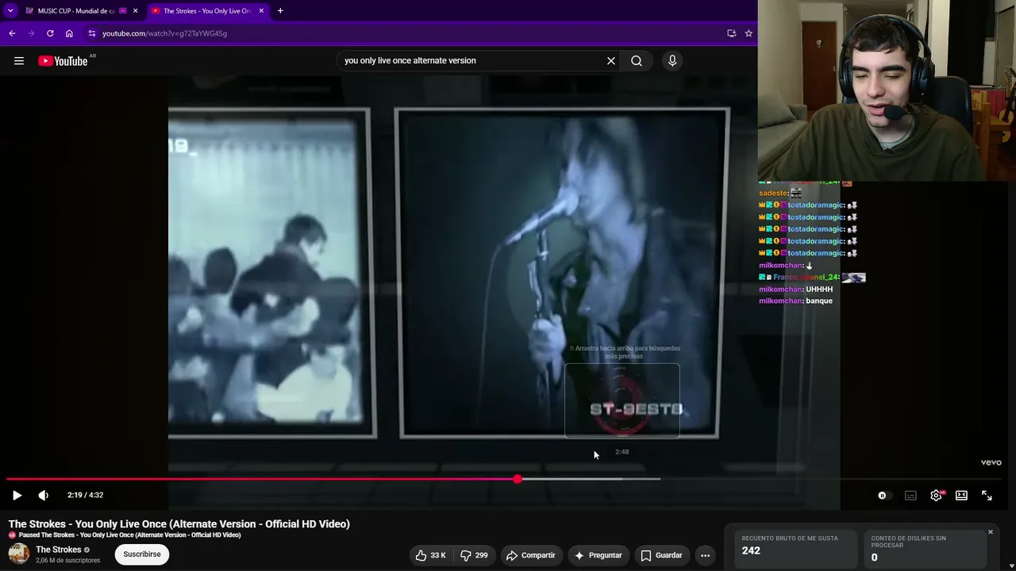Open the Compartir share dialog
Screen dimensions: 1016x571
[x=530, y=555]
